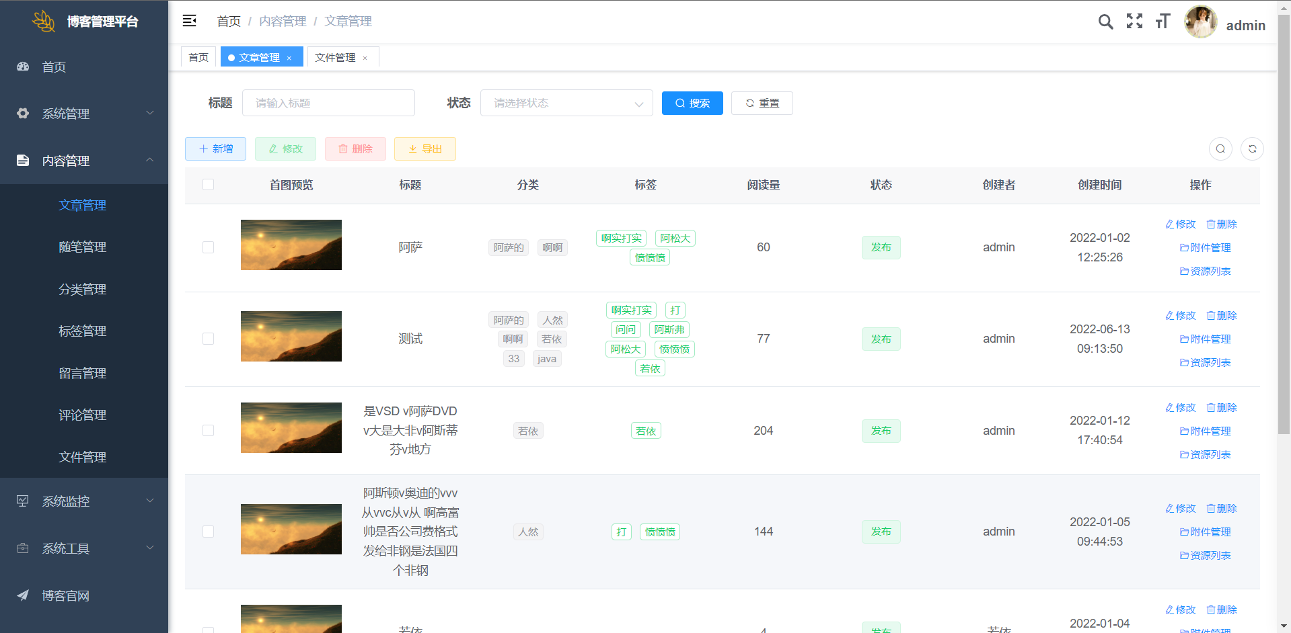Tick the checkbox for the 测试 article row

pos(209,339)
